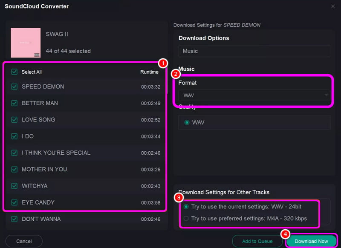Click the Download Now button
The width and height of the screenshot is (341, 248).
311,241
